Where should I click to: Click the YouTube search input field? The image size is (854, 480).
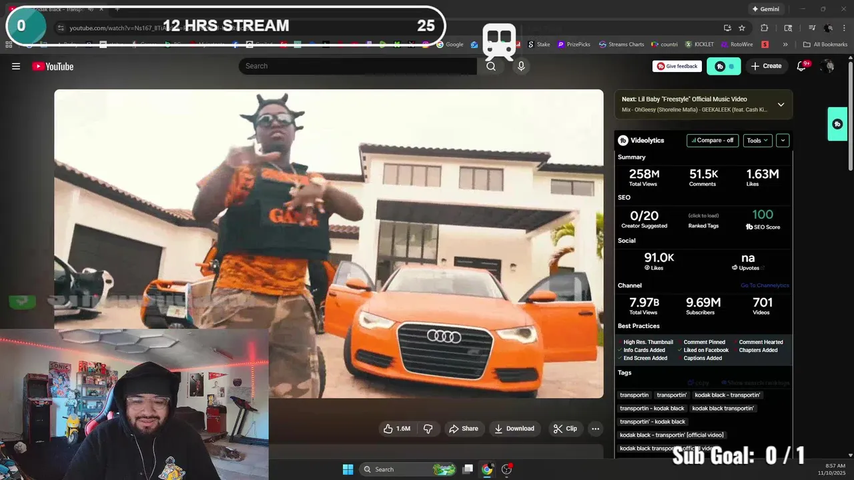click(x=358, y=66)
